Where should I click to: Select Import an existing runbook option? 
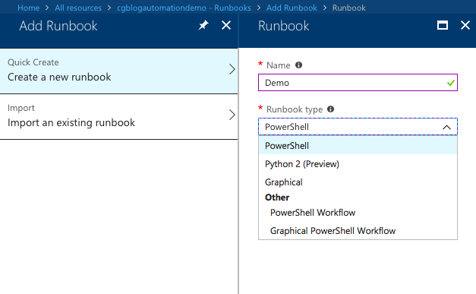click(x=118, y=117)
